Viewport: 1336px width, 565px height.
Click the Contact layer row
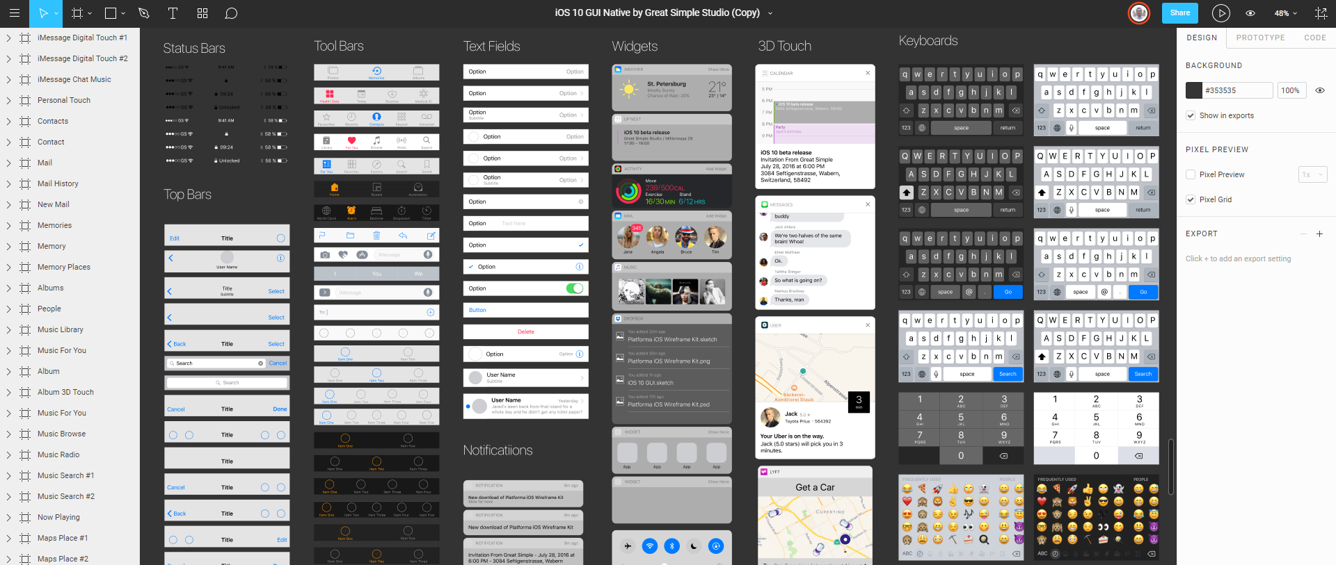point(70,142)
